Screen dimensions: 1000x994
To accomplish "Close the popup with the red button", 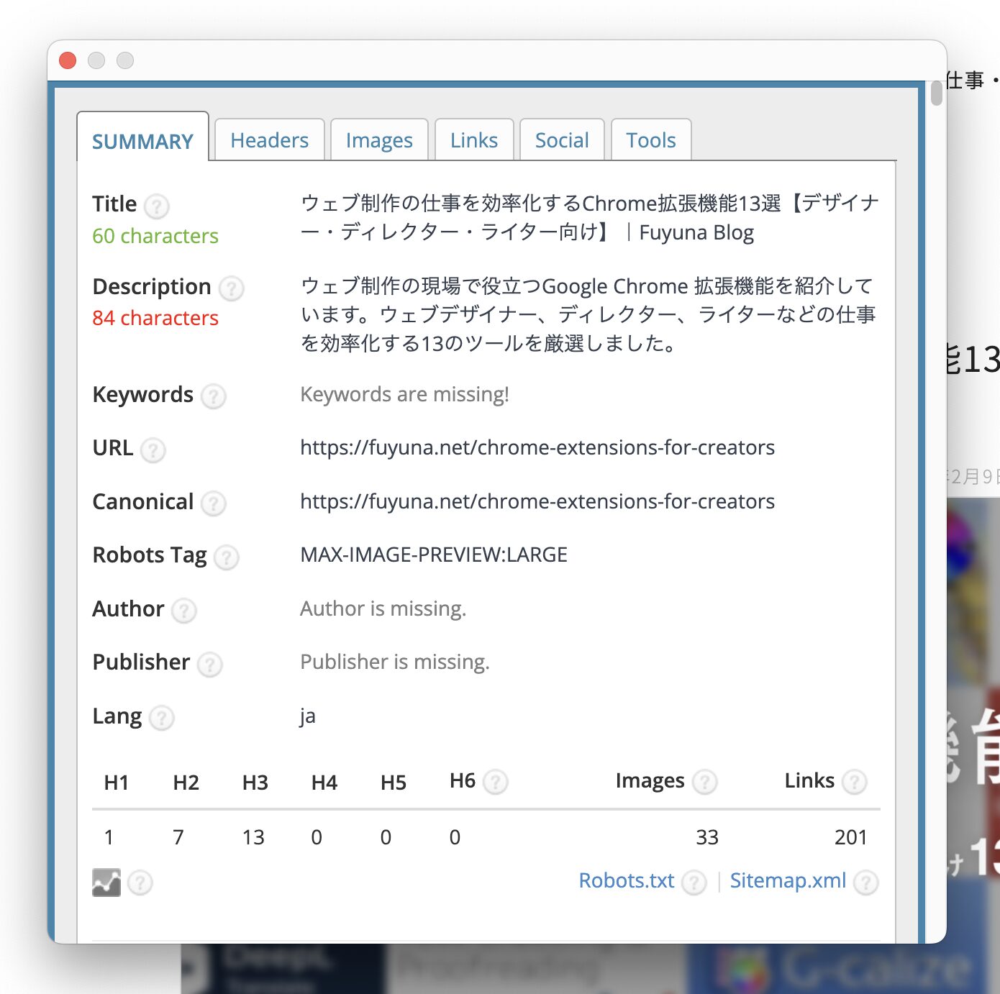I will [x=68, y=60].
